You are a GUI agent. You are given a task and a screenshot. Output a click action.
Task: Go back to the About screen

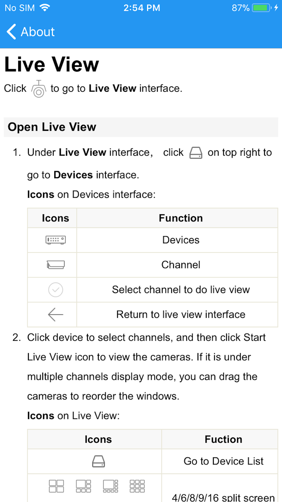click(x=30, y=32)
